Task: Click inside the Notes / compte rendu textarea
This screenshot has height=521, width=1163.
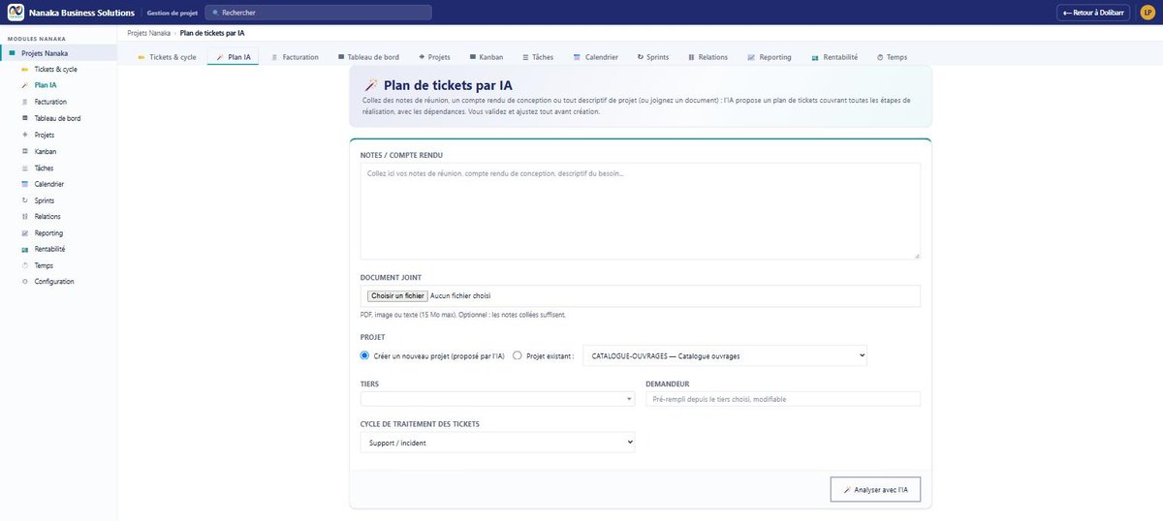Action: point(640,211)
